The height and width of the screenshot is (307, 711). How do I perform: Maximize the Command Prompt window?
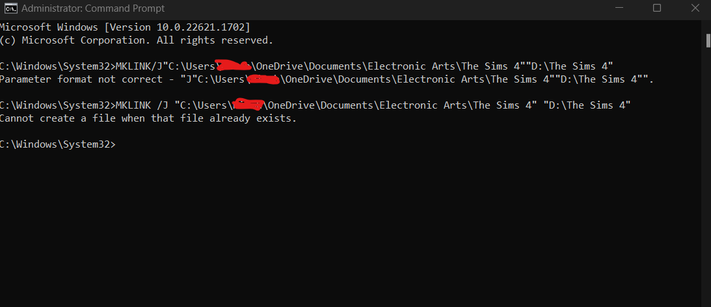pyautogui.click(x=657, y=8)
